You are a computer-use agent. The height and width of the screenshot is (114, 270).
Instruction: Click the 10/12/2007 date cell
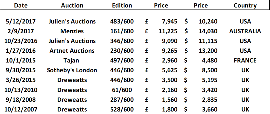tap(21, 109)
